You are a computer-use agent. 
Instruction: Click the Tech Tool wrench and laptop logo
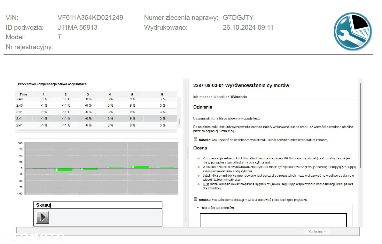click(x=353, y=31)
